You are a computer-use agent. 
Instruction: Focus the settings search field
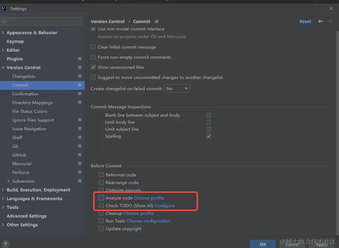point(42,21)
